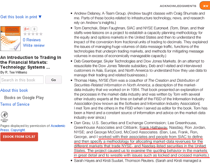This screenshot has height=164, width=210.
Task: Click the Academic Press logo icon
Action: [4, 117]
